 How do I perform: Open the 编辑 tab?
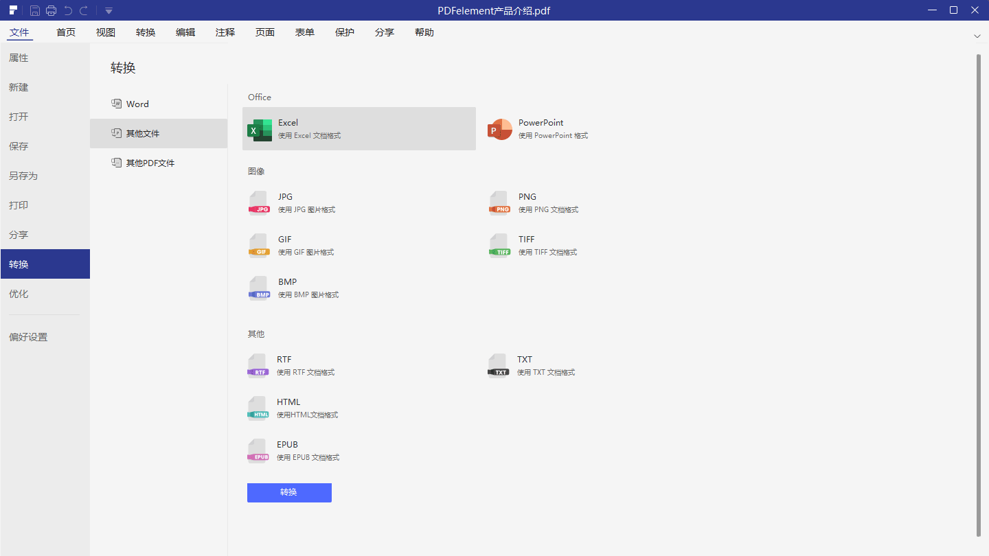pos(185,32)
